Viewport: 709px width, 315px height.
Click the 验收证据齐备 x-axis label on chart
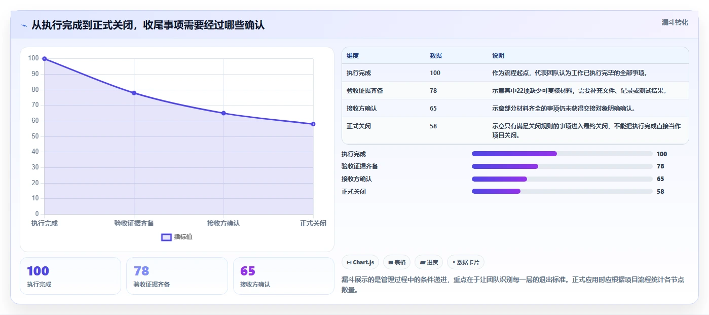coord(134,223)
